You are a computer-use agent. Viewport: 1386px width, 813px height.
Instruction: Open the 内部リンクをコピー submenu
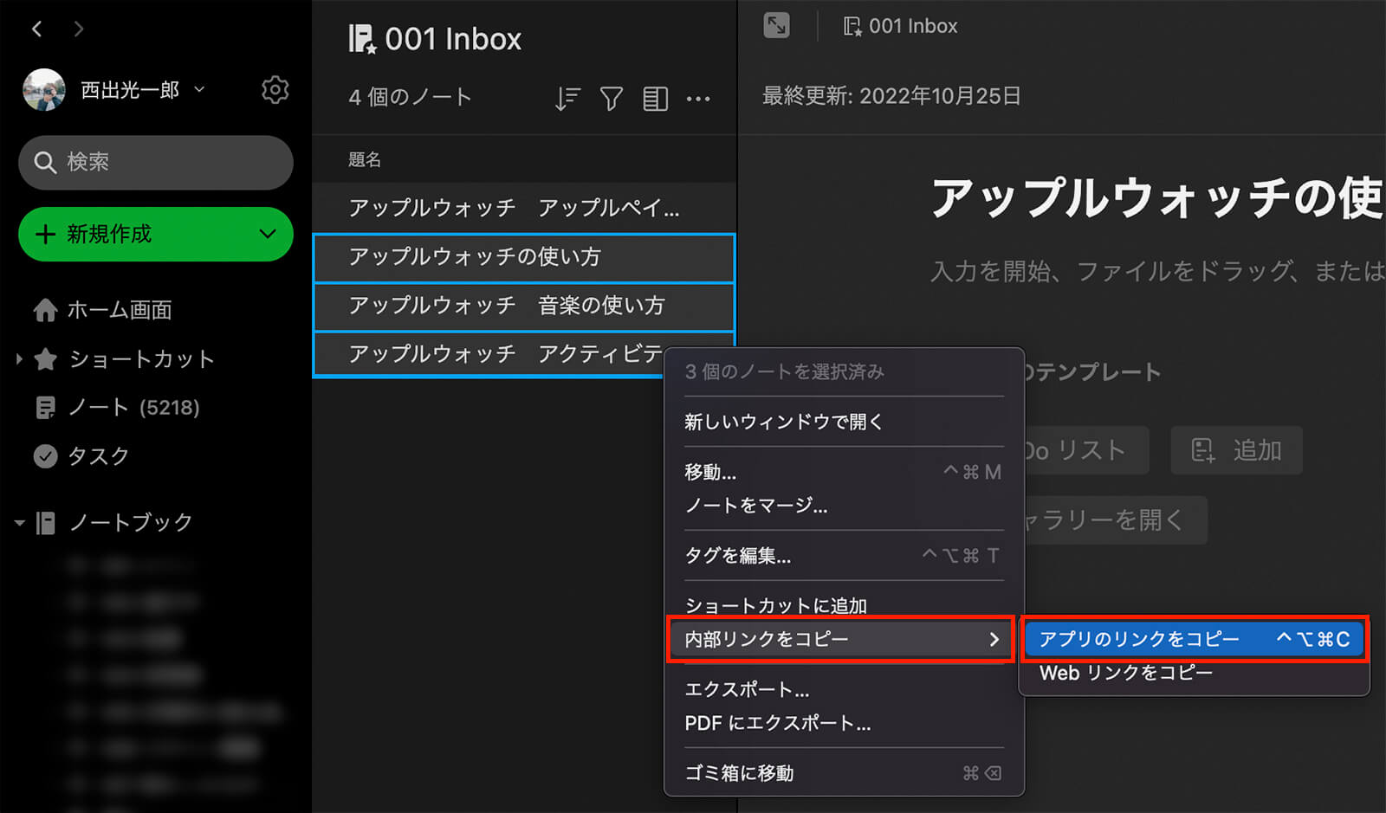tap(840, 640)
